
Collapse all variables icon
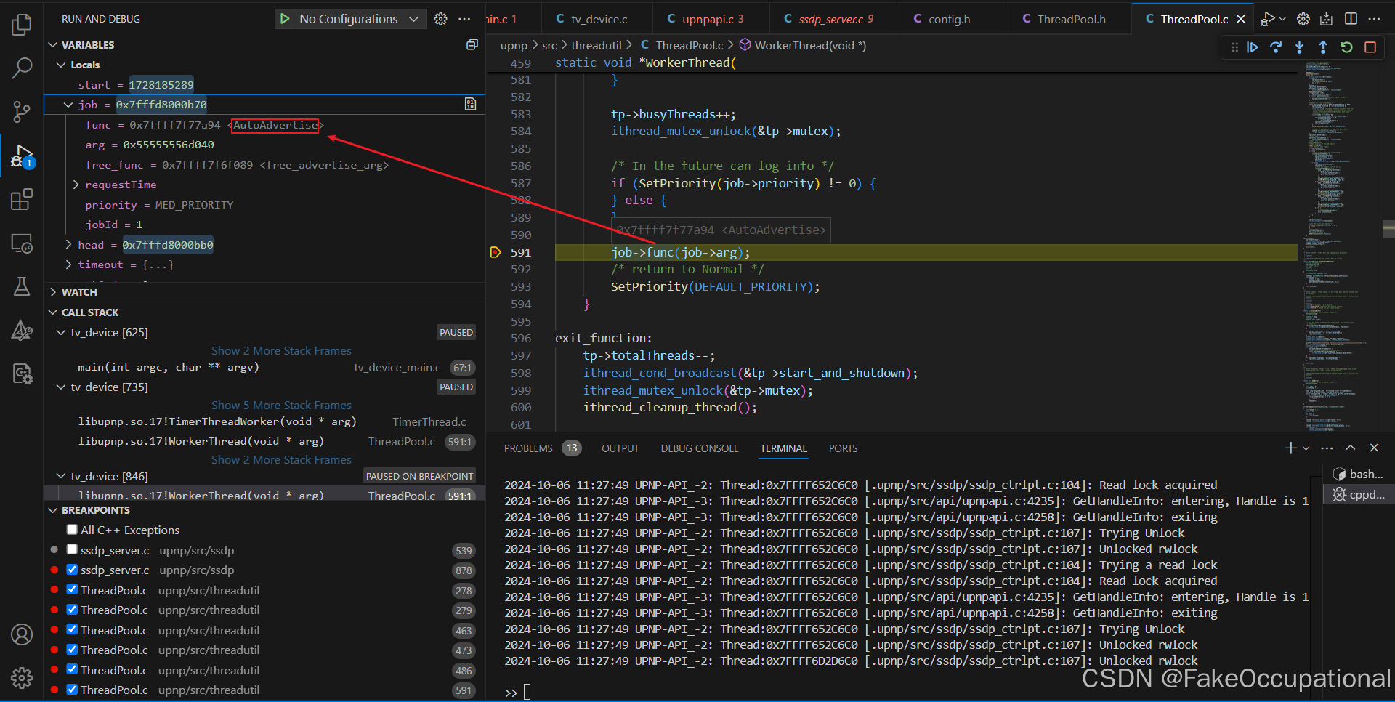click(472, 45)
